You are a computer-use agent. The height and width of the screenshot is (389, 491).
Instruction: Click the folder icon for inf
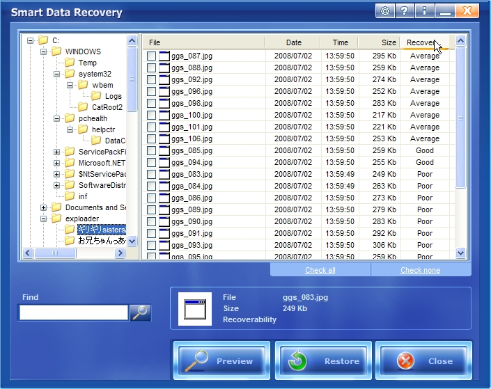click(x=70, y=196)
